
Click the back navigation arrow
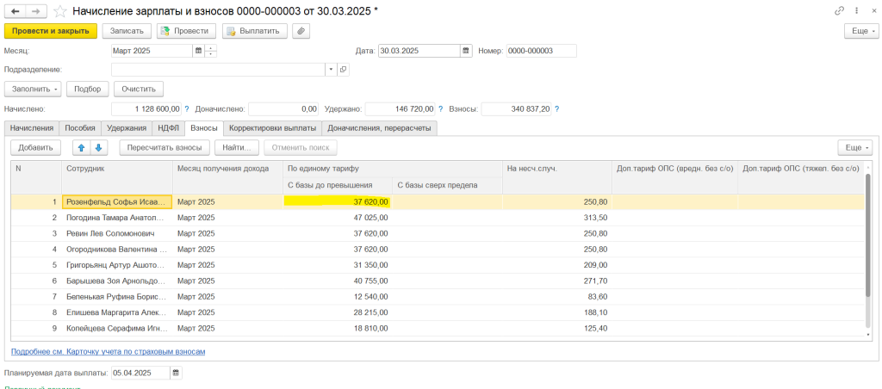pos(15,10)
